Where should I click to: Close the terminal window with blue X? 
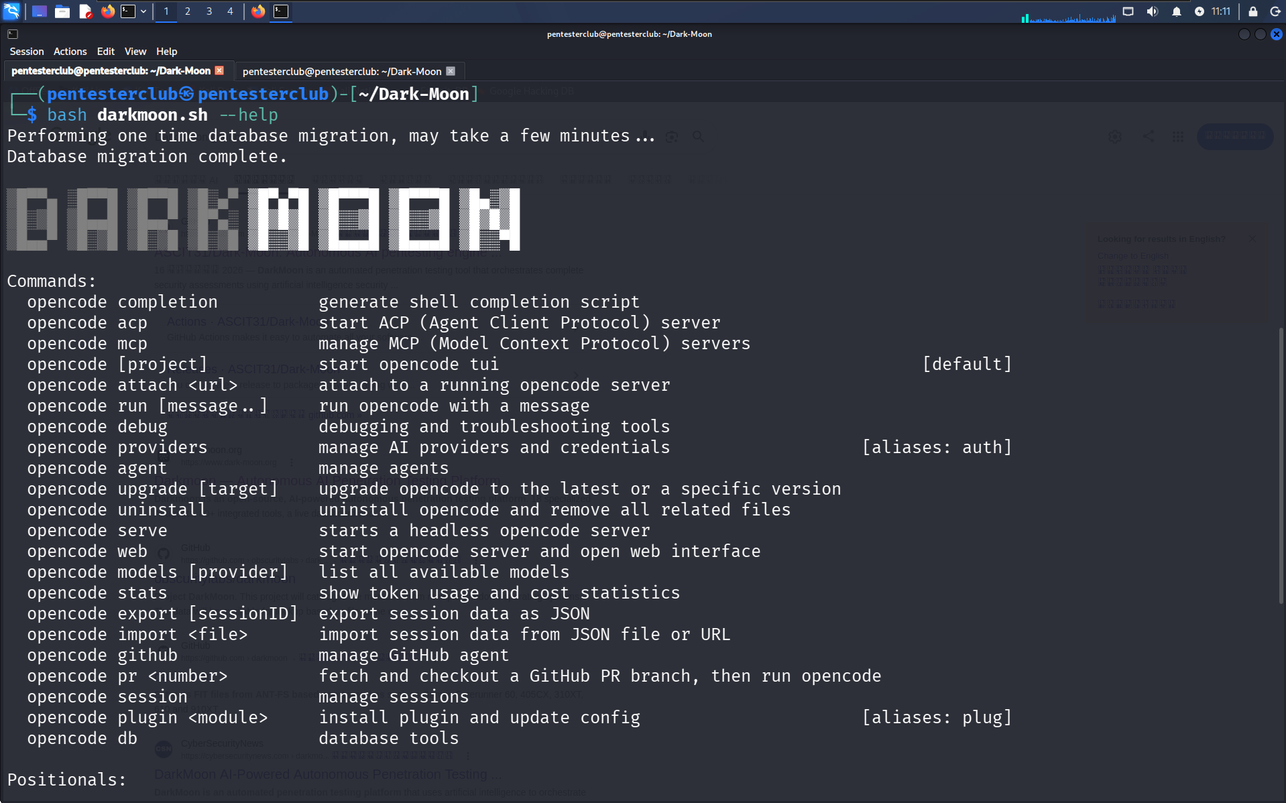coord(1277,34)
